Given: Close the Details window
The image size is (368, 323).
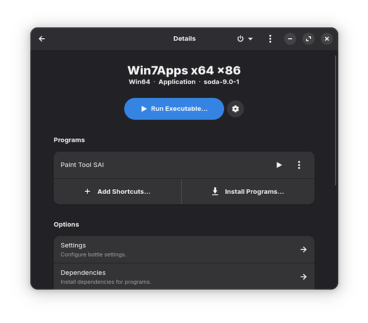Looking at the screenshot, I should tap(327, 39).
